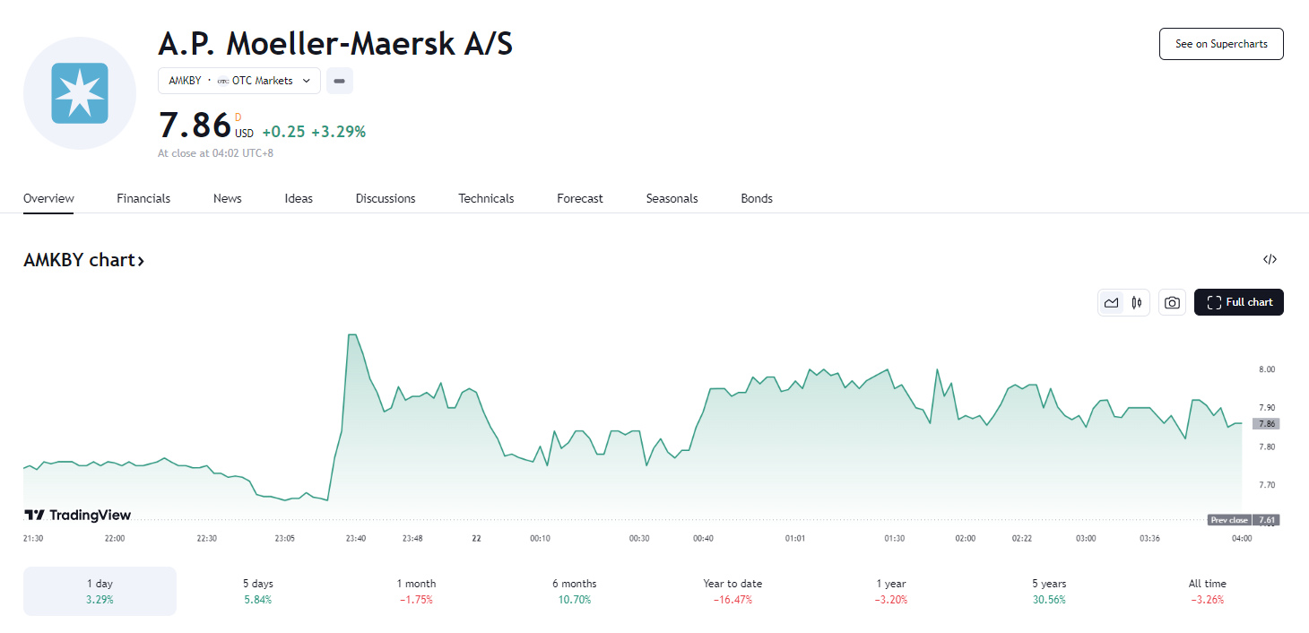This screenshot has height=633, width=1309.
Task: Select the 6 months range
Action: pos(574,591)
